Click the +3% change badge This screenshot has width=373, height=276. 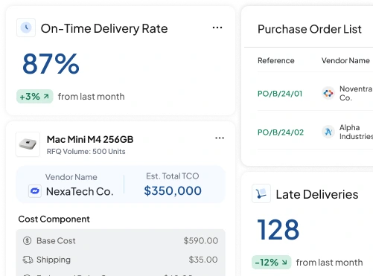pyautogui.click(x=35, y=97)
